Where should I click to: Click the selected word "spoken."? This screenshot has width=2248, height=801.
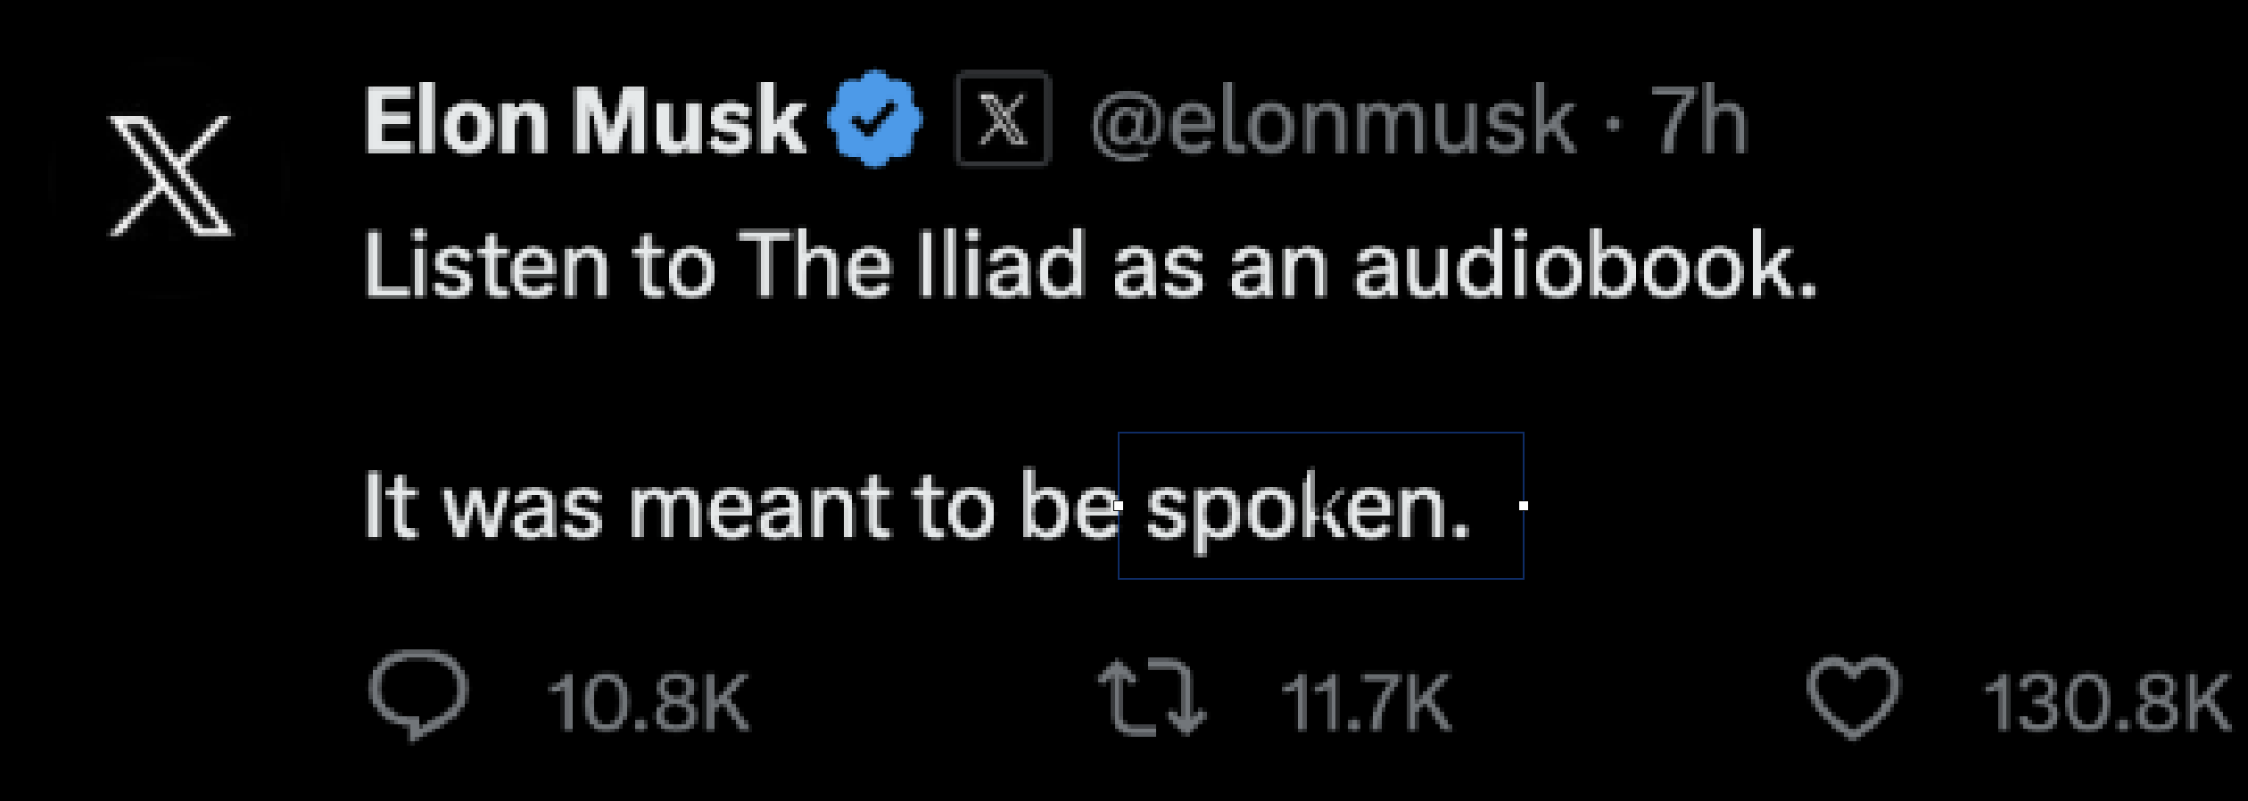[x=1307, y=509]
